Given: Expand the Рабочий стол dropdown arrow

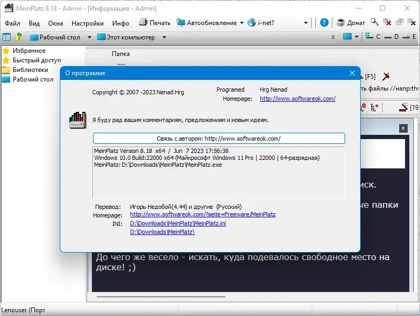Looking at the screenshot, I should (89, 37).
